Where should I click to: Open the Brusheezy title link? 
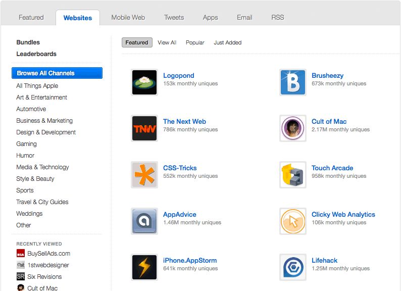click(327, 75)
